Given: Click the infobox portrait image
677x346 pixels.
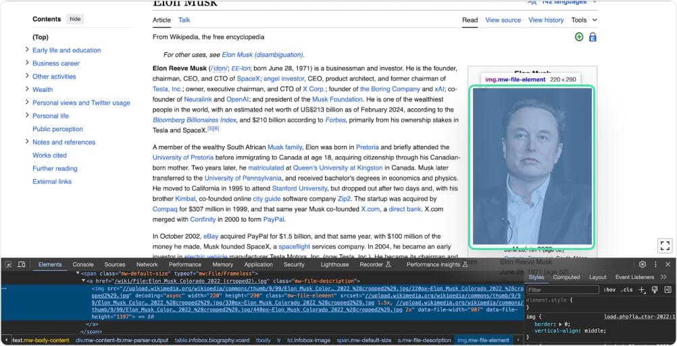Looking at the screenshot, I should [532, 167].
